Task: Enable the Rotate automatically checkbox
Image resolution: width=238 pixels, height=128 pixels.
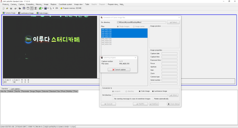Action: (x=153, y=99)
